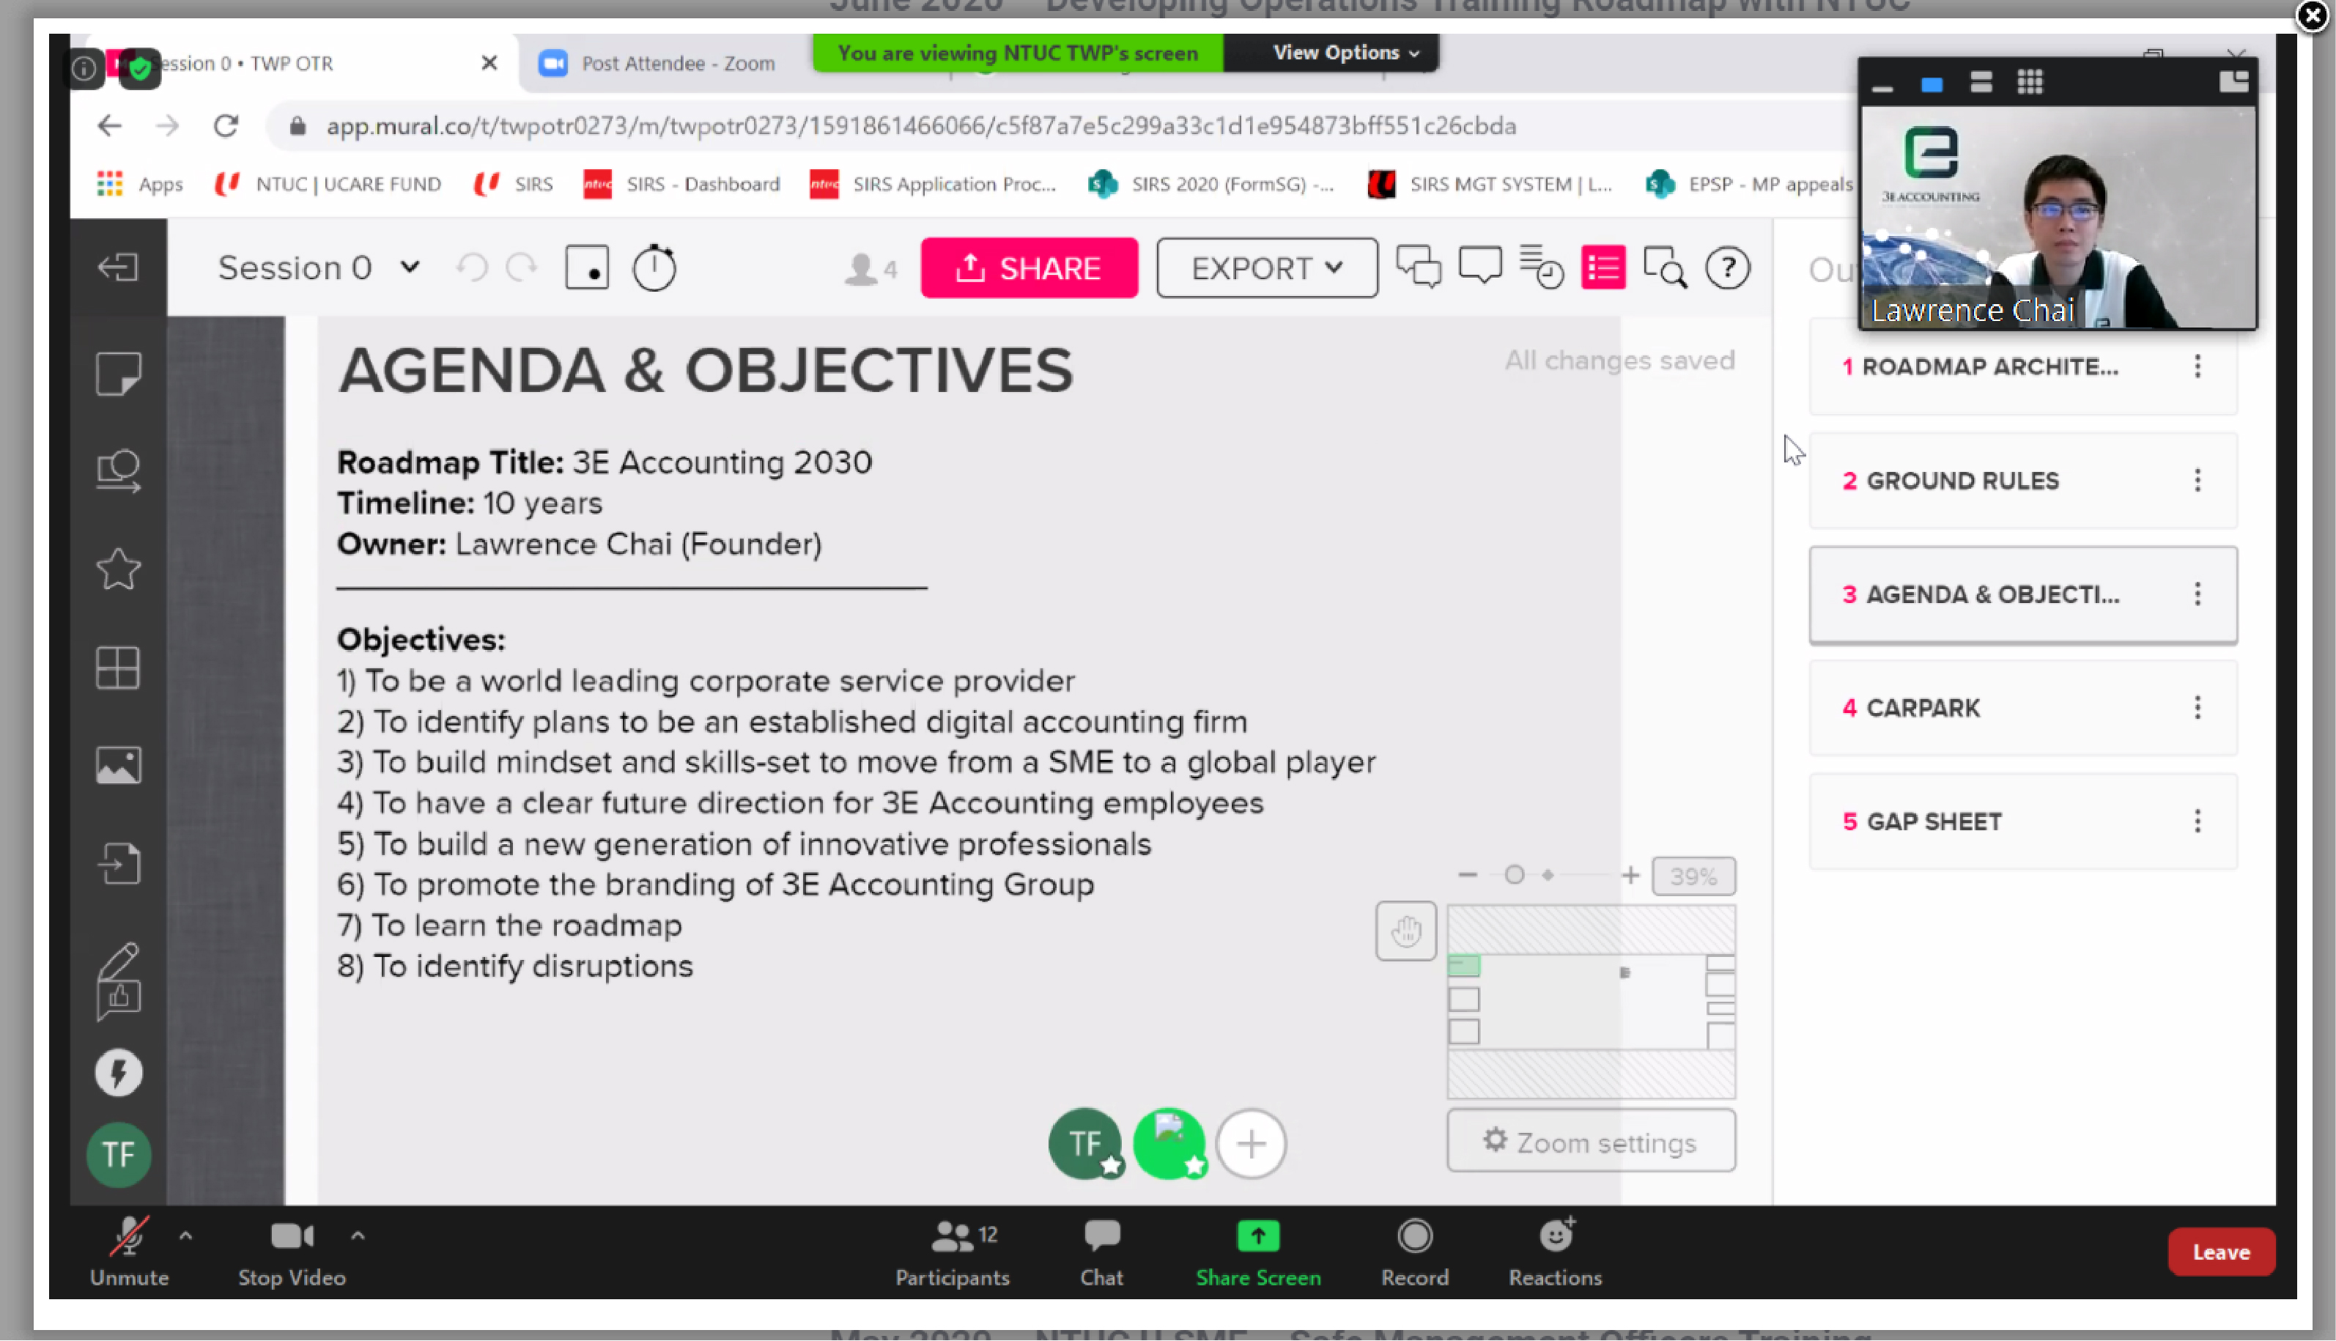This screenshot has width=2336, height=1341.
Task: Click the exit mural arrow icon in sidebar
Action: click(x=118, y=267)
